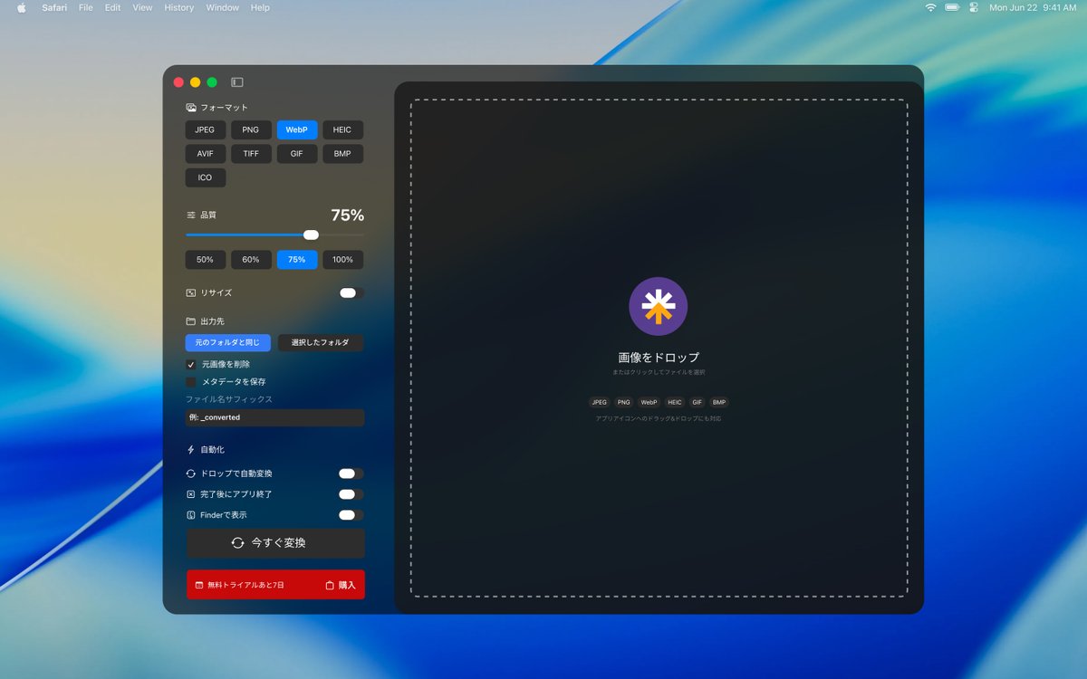Click the output folder icon
The image size is (1087, 679).
click(x=191, y=321)
